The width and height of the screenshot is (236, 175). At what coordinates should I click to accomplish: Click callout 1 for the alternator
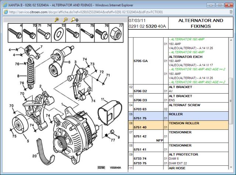(62, 104)
